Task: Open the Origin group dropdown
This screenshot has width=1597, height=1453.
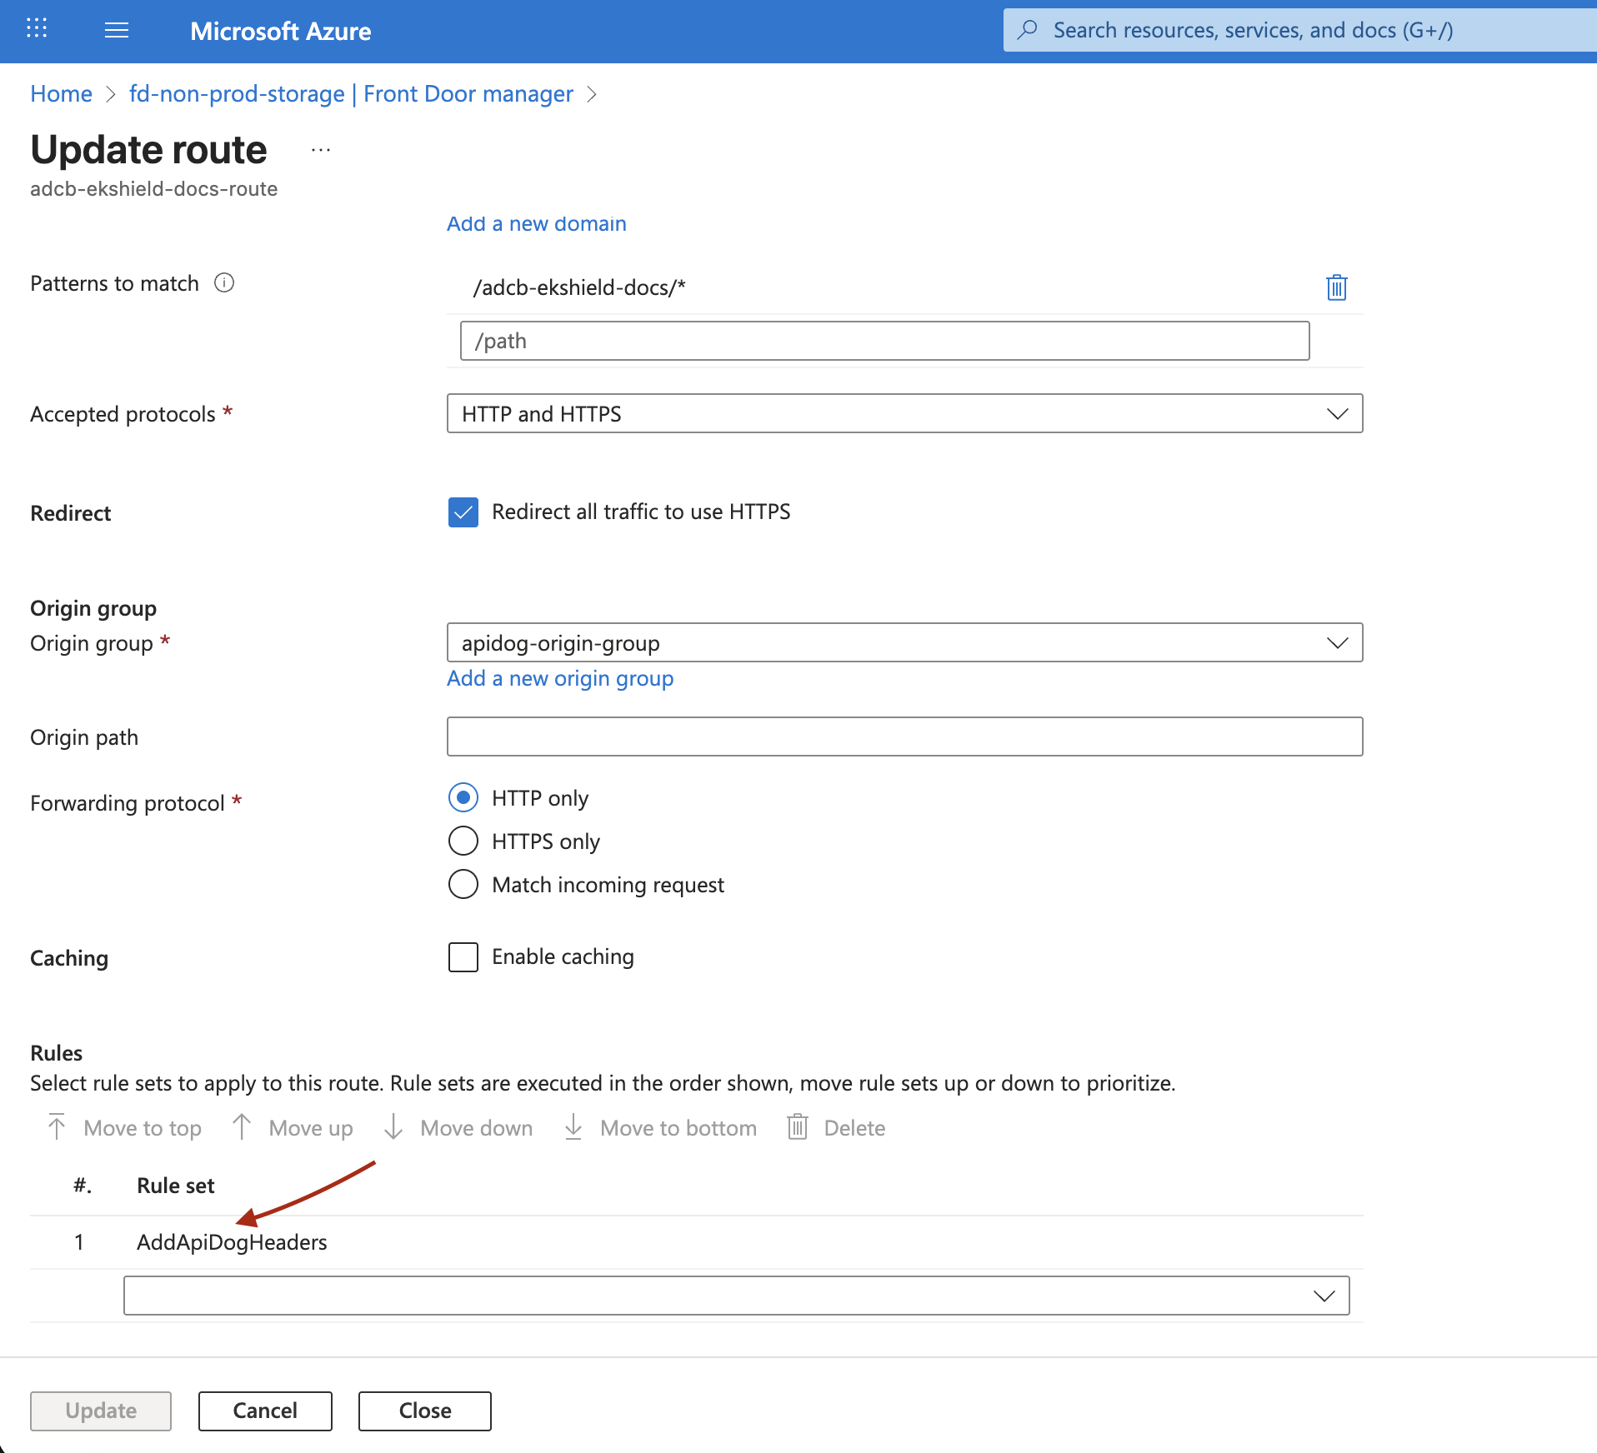Action: click(904, 643)
